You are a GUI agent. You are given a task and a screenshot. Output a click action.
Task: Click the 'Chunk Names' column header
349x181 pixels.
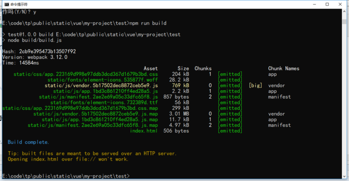[284, 68]
